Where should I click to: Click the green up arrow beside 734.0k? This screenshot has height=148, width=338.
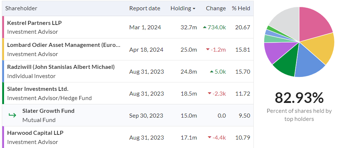click(x=204, y=27)
